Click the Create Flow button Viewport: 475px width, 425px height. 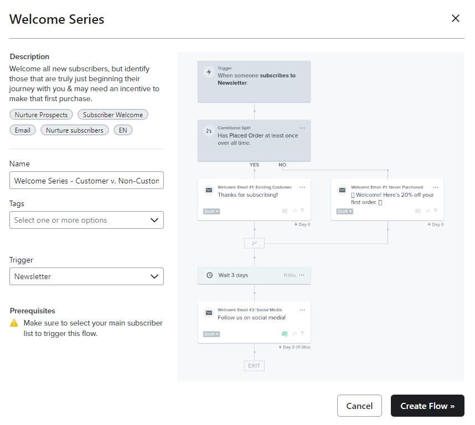(427, 406)
